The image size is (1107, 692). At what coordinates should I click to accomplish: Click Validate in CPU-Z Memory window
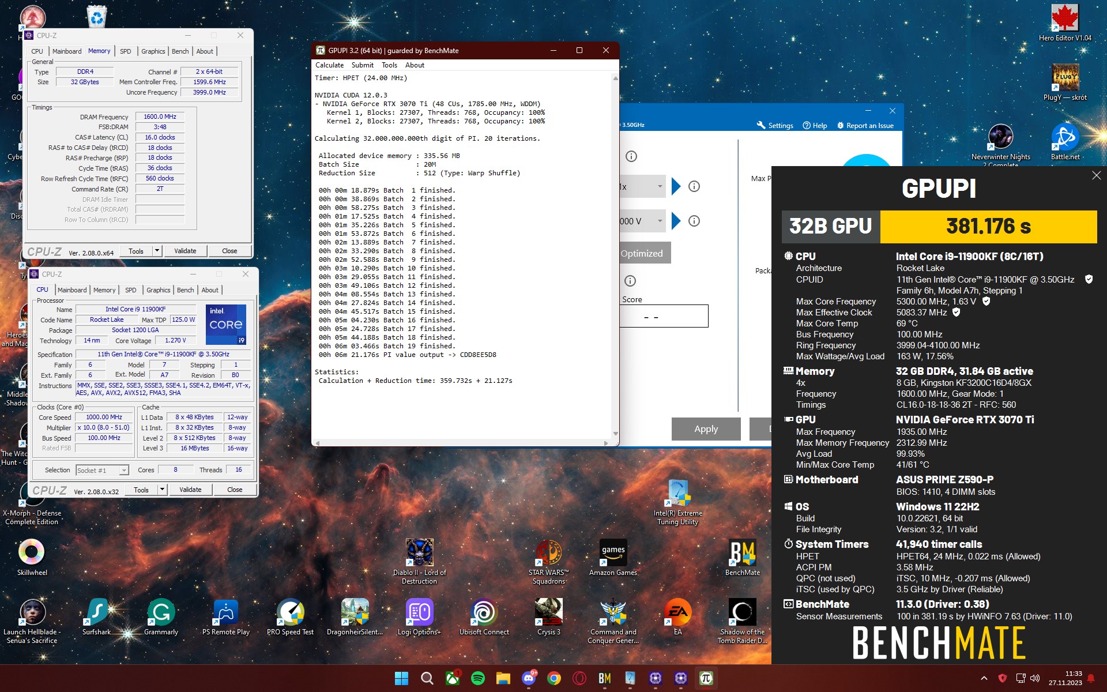click(185, 251)
